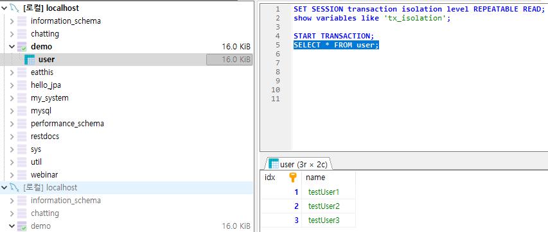Select the information_schema label in bold session
Screen dimensions: 548x232
coord(66,21)
